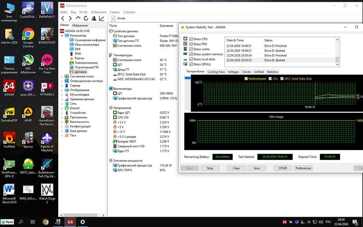
Task: Click the stress log vertical scrollbar thumb
Action: click(x=337, y=60)
